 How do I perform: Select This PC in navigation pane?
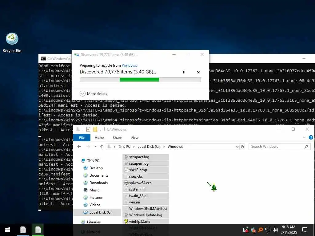93,160
